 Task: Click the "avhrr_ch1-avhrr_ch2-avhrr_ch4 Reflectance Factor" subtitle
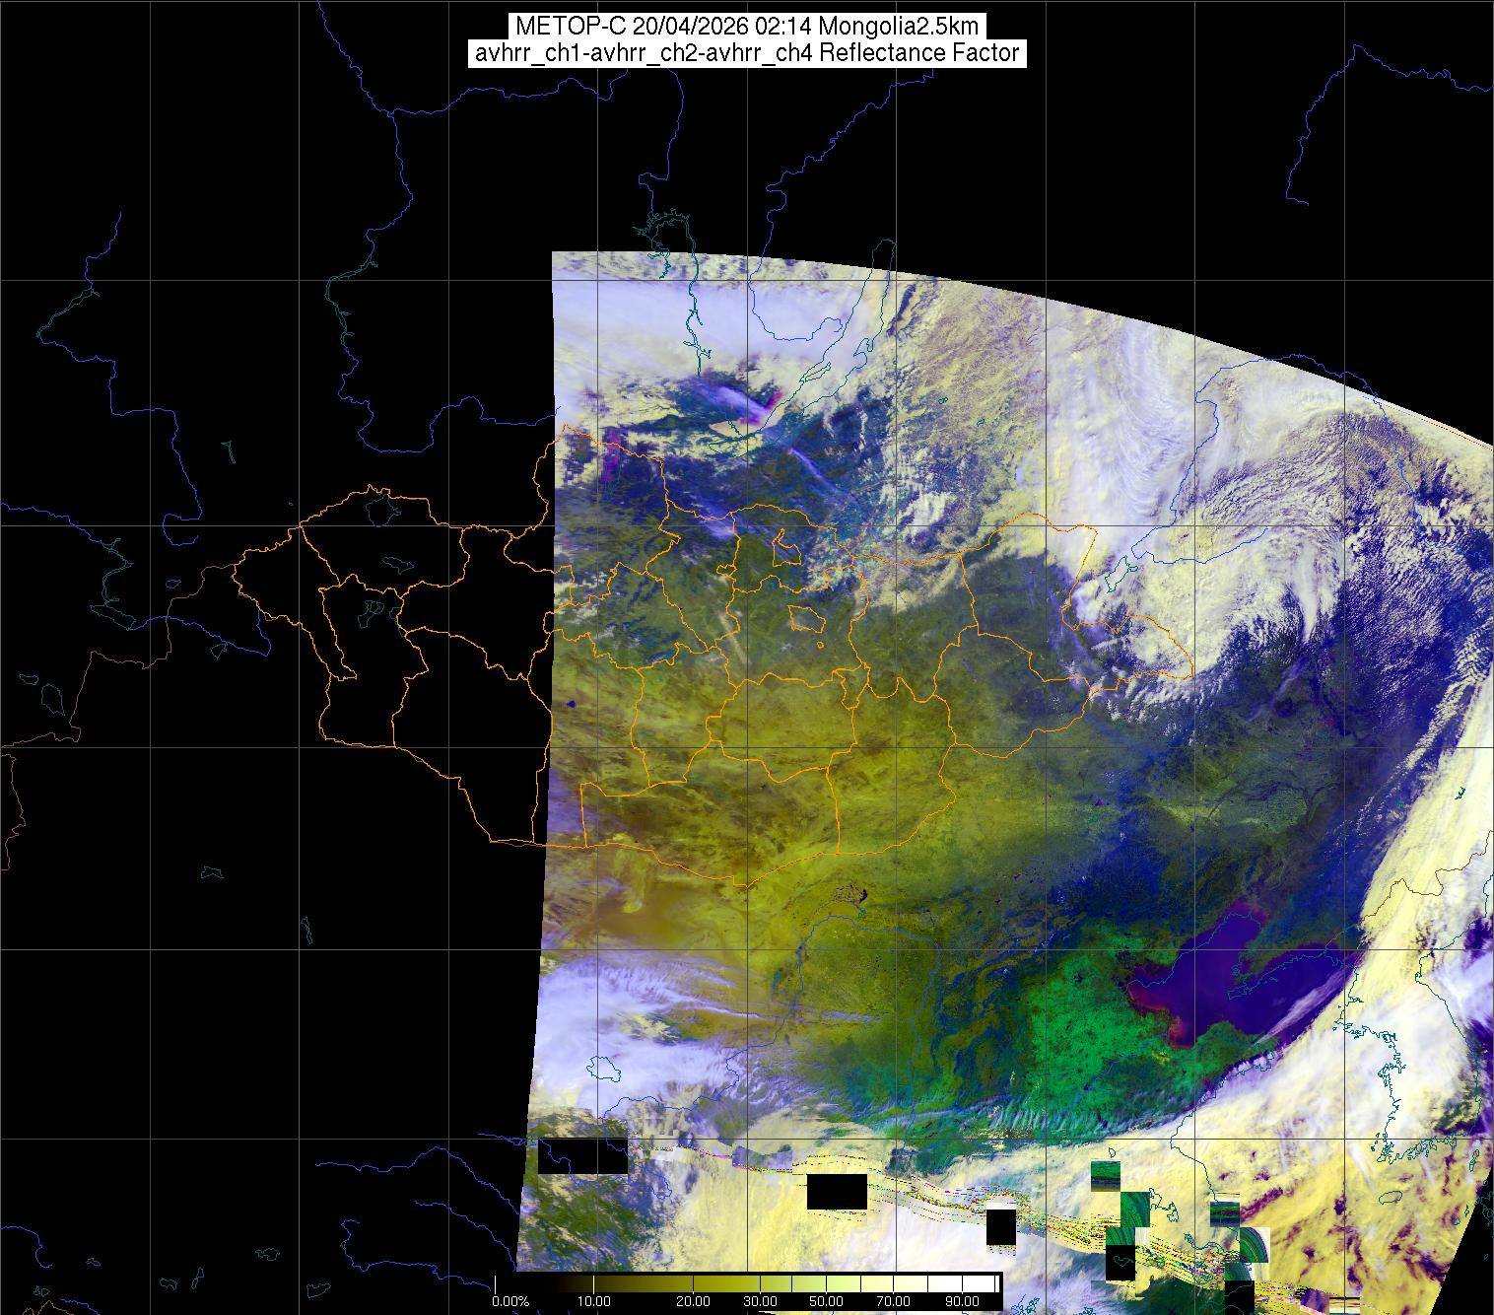tap(746, 53)
